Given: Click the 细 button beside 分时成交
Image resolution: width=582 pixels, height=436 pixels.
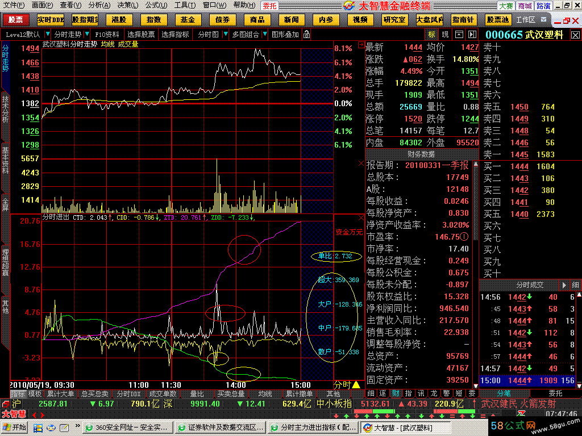Looking at the screenshot, I should (575, 285).
